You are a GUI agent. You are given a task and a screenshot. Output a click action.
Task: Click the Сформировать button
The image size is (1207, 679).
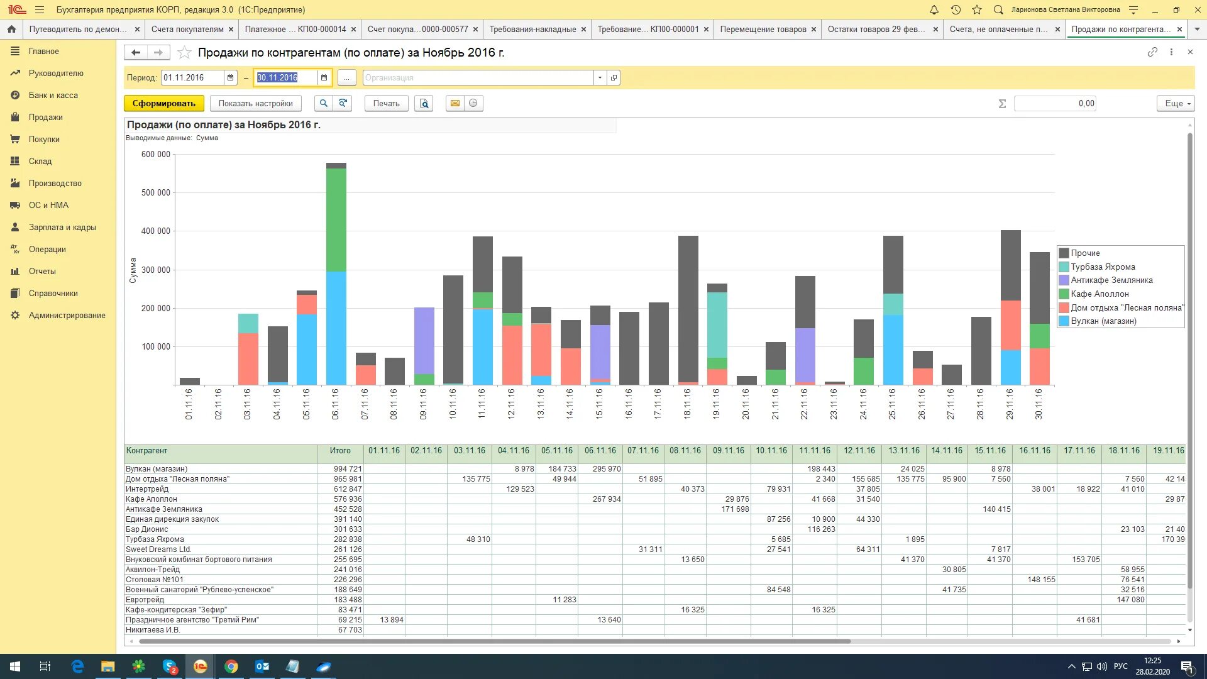click(x=163, y=104)
